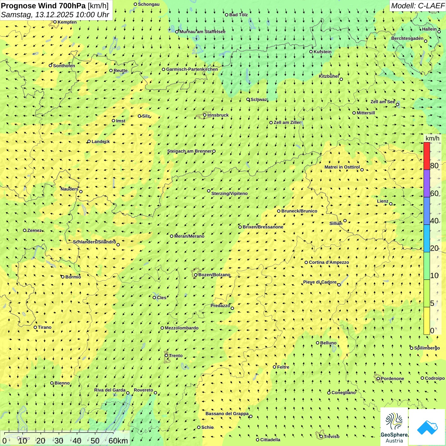The height and width of the screenshot is (446, 446).
Task: Click the Zell am See marker
Action: (397, 104)
